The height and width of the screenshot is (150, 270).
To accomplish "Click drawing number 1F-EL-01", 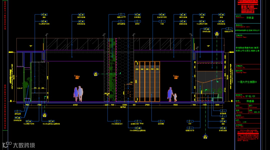I will [250, 96].
